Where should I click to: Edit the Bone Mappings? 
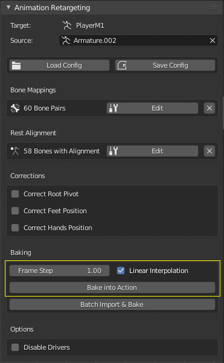tap(152, 108)
